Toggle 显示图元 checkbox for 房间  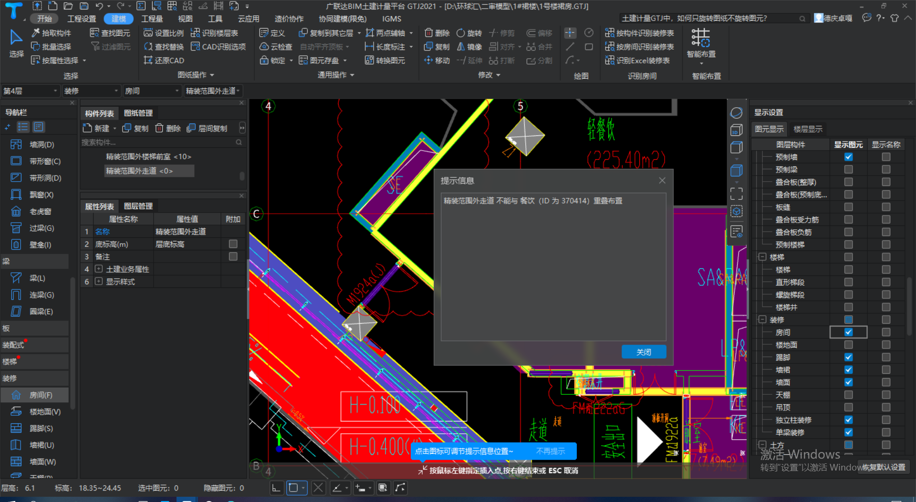[848, 332]
